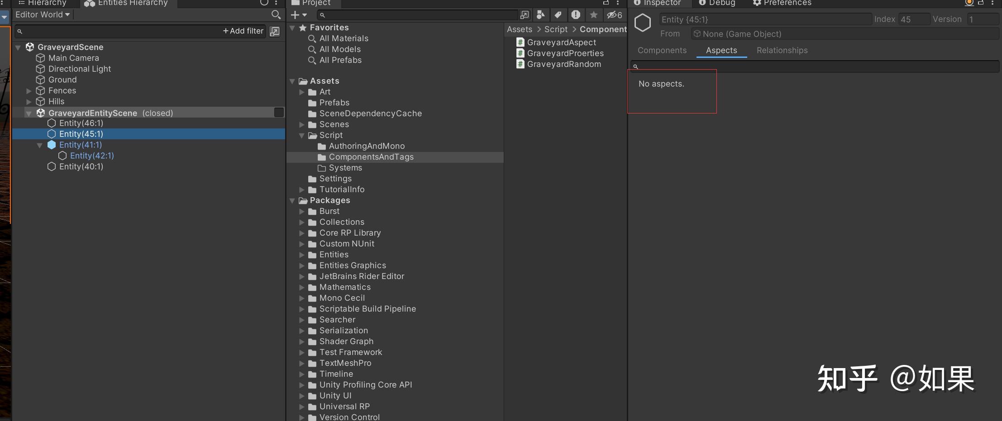Expand the Fences item in hierarchy
1002x421 pixels.
(x=29, y=90)
